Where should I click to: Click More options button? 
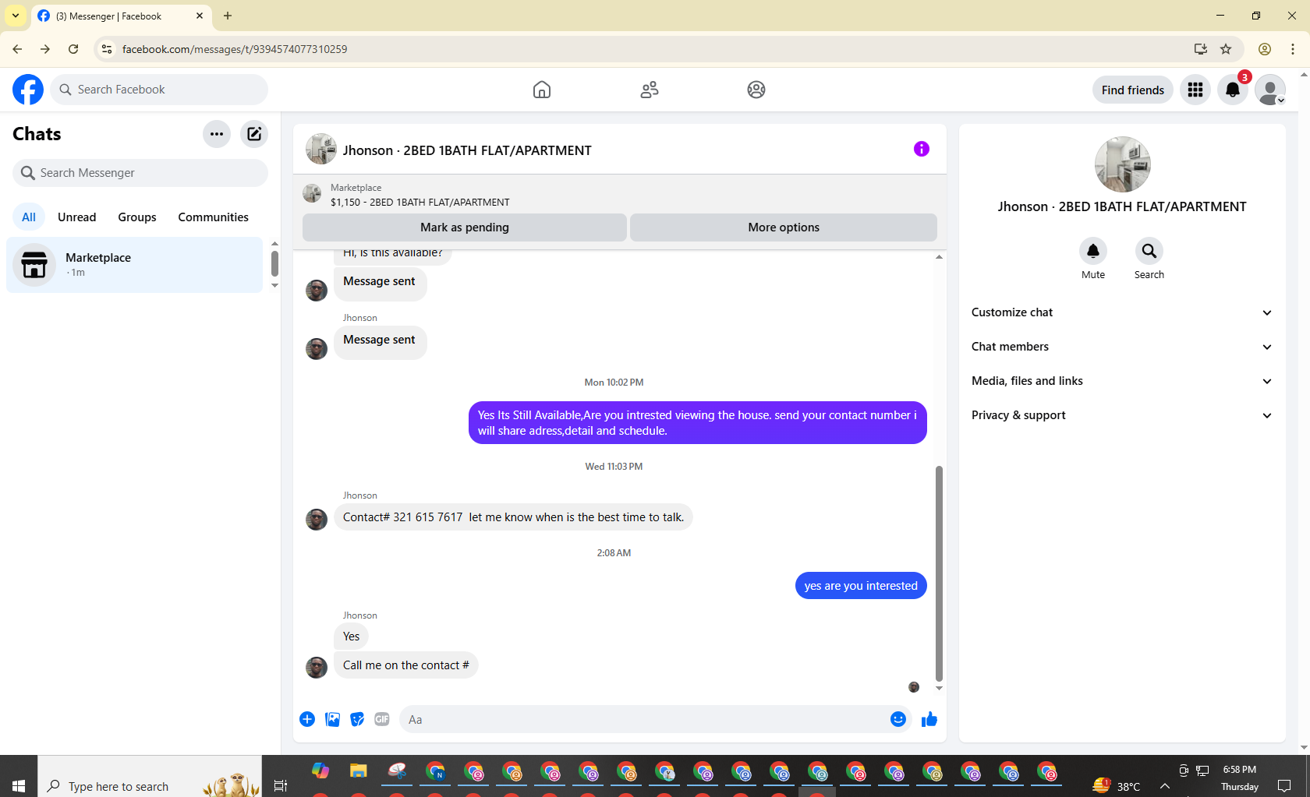[784, 227]
